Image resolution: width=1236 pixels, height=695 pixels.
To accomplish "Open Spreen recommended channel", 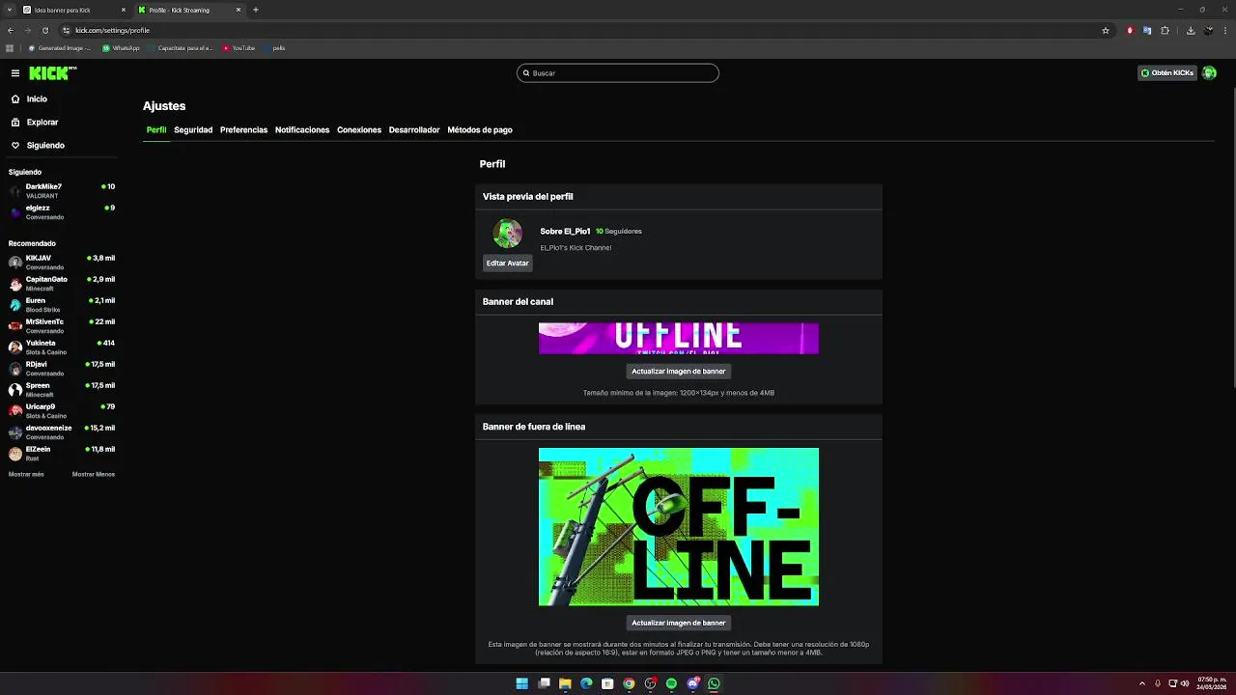I will 62,389.
